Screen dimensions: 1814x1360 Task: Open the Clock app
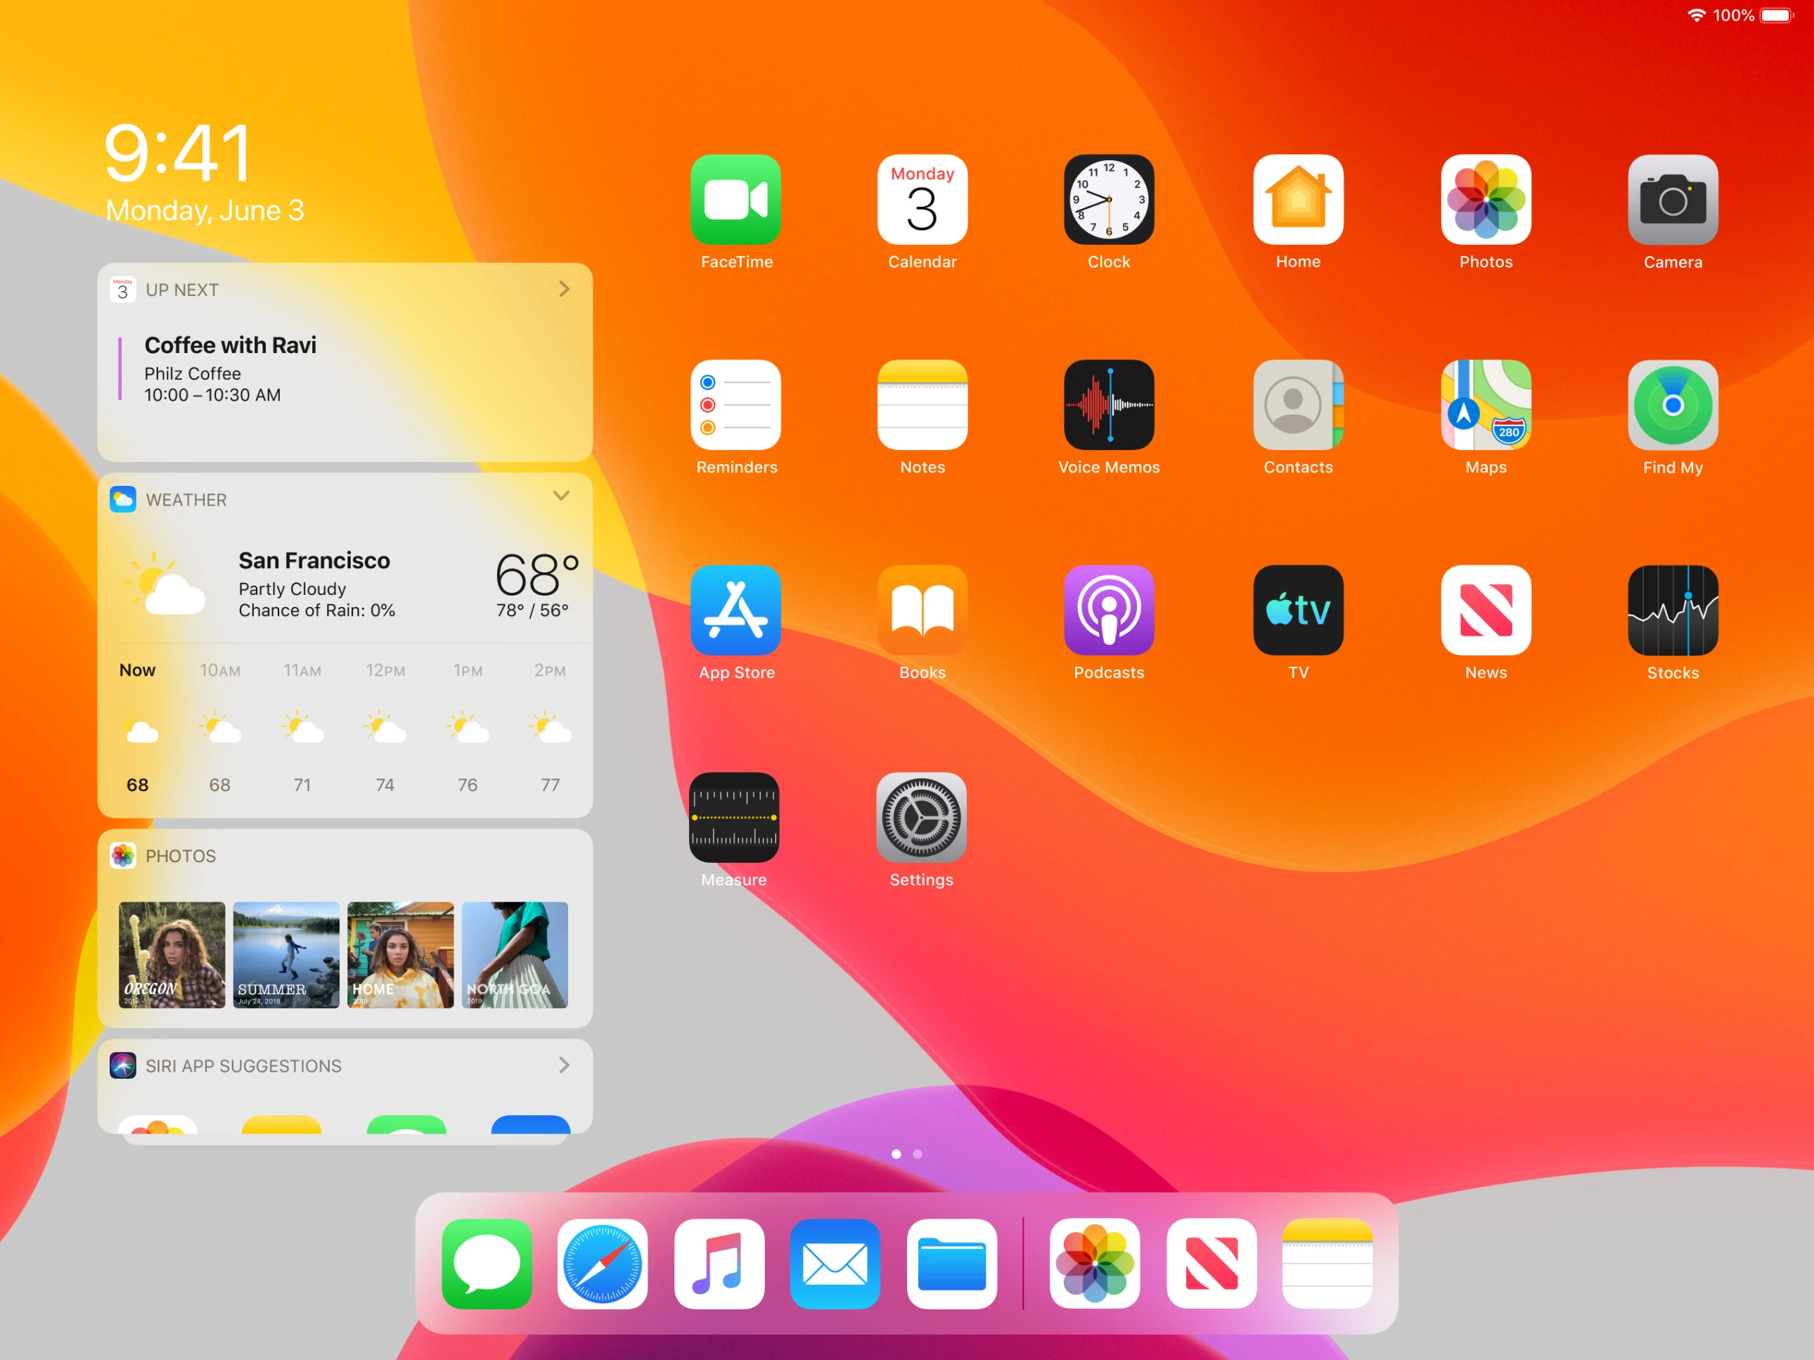point(1109,199)
